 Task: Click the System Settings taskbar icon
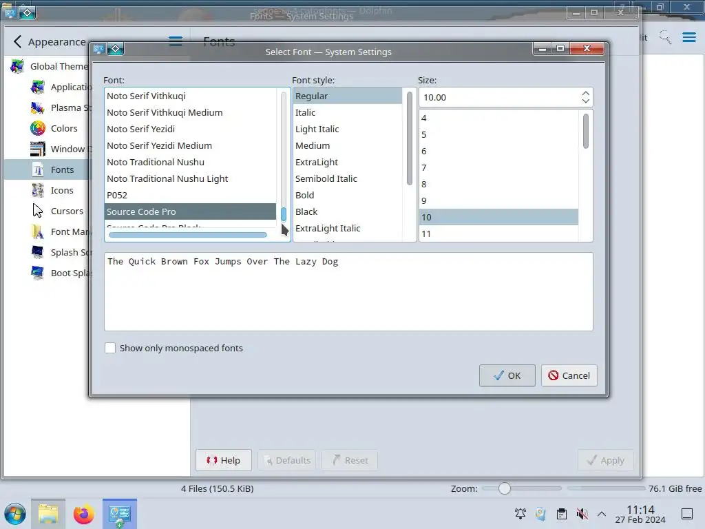120,514
